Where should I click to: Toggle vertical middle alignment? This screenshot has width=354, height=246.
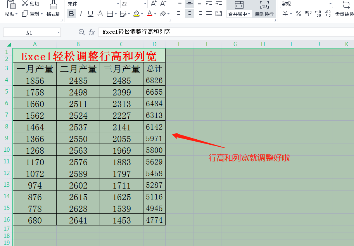(190, 3)
